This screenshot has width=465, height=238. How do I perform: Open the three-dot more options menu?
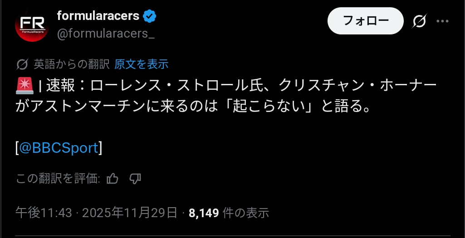click(443, 21)
